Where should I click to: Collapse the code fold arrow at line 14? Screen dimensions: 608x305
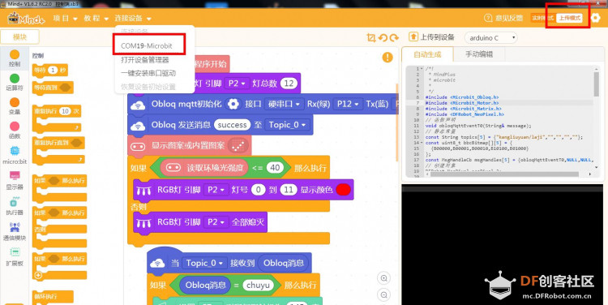[422, 143]
